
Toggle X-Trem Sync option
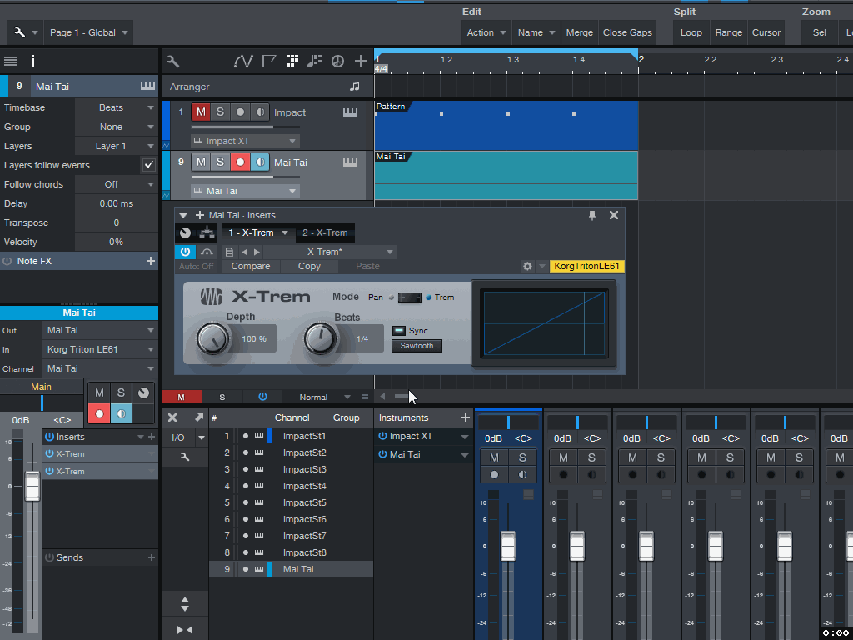399,331
